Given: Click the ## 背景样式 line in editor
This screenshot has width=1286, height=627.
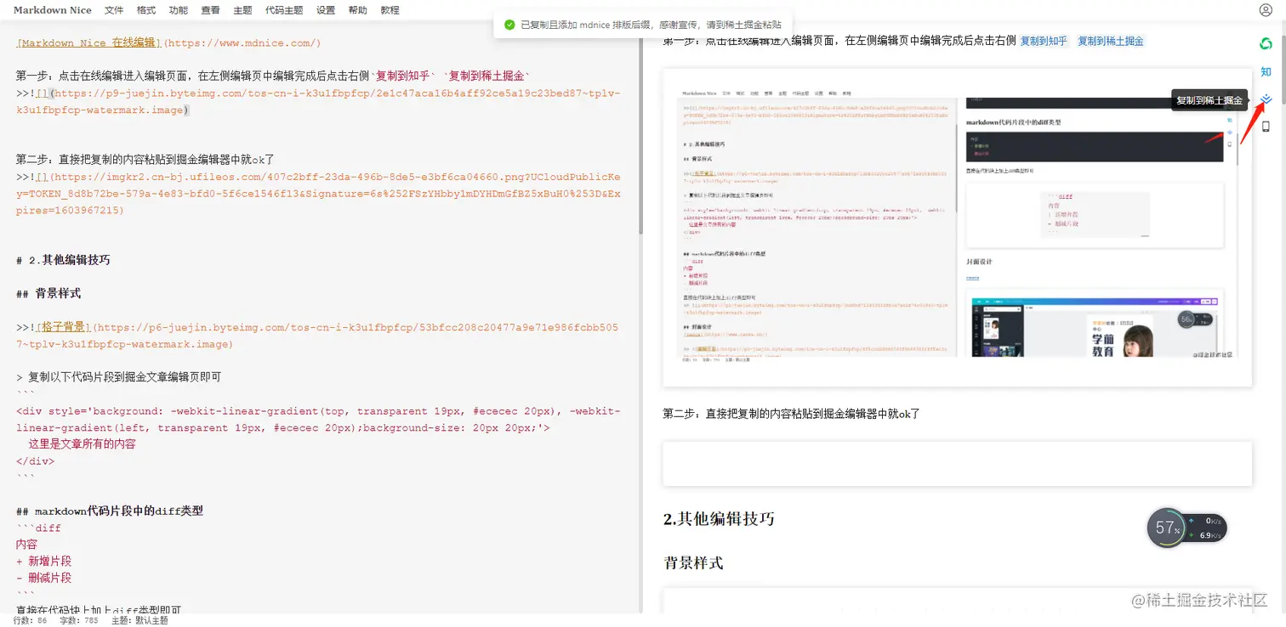Looking at the screenshot, I should [x=48, y=293].
